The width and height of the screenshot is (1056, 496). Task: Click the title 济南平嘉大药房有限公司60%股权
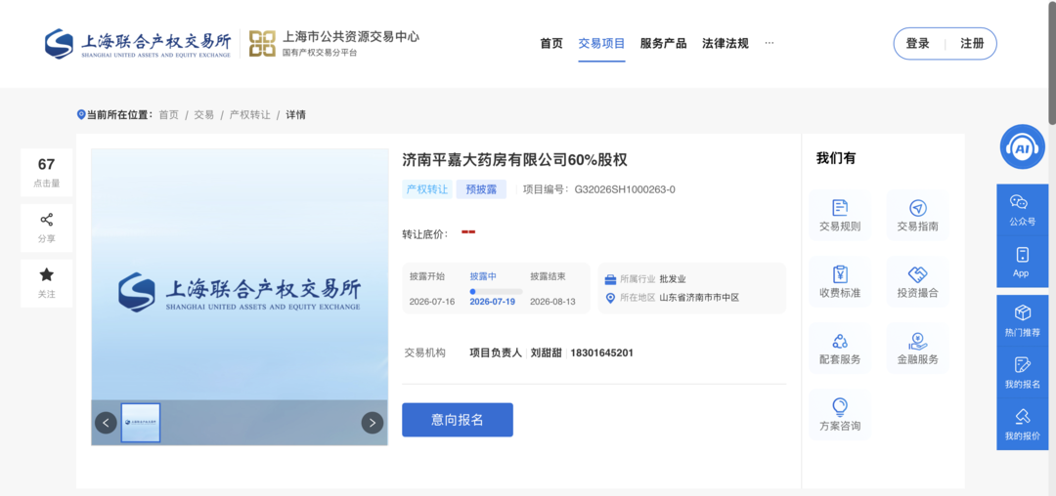[x=514, y=160]
